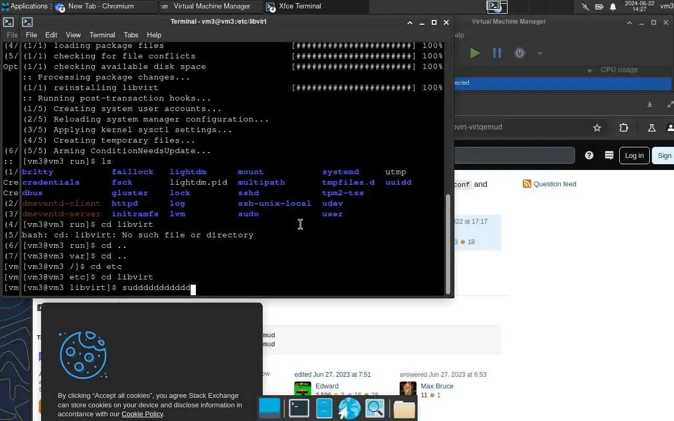Viewport: 674px width, 421px height.
Task: Bookmark page with star icon
Action: coord(597,127)
